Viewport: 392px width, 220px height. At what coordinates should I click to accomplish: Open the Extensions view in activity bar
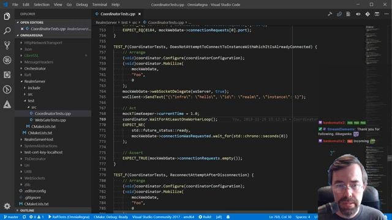[7, 75]
